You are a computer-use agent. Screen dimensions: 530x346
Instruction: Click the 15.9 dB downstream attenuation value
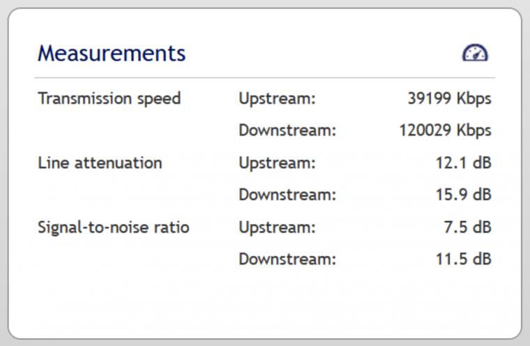point(464,195)
